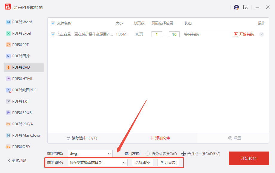
Task: Click the PDF转图片 sidebar icon
Action: (8, 56)
